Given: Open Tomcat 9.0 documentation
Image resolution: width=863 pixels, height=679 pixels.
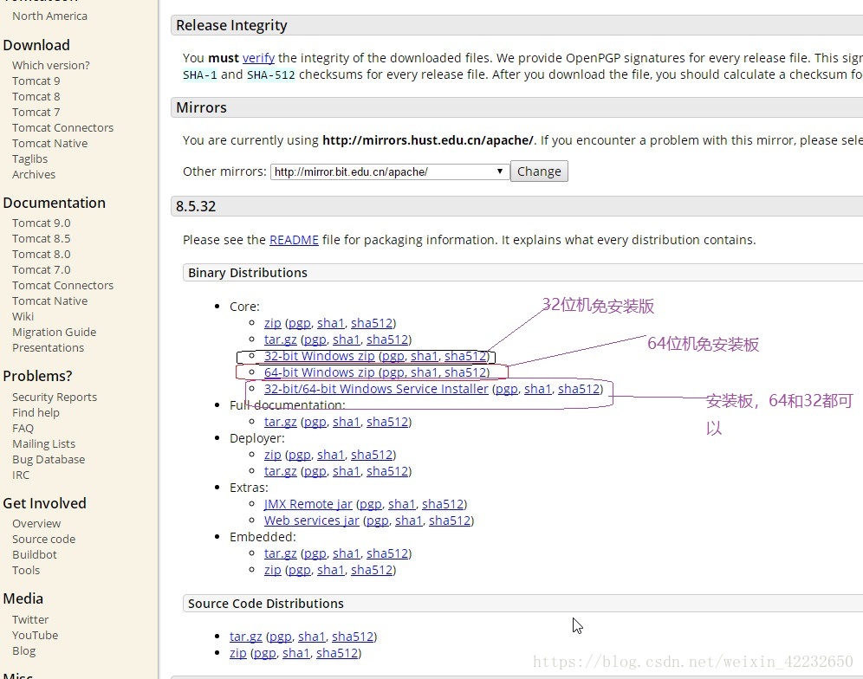Looking at the screenshot, I should pyautogui.click(x=42, y=223).
